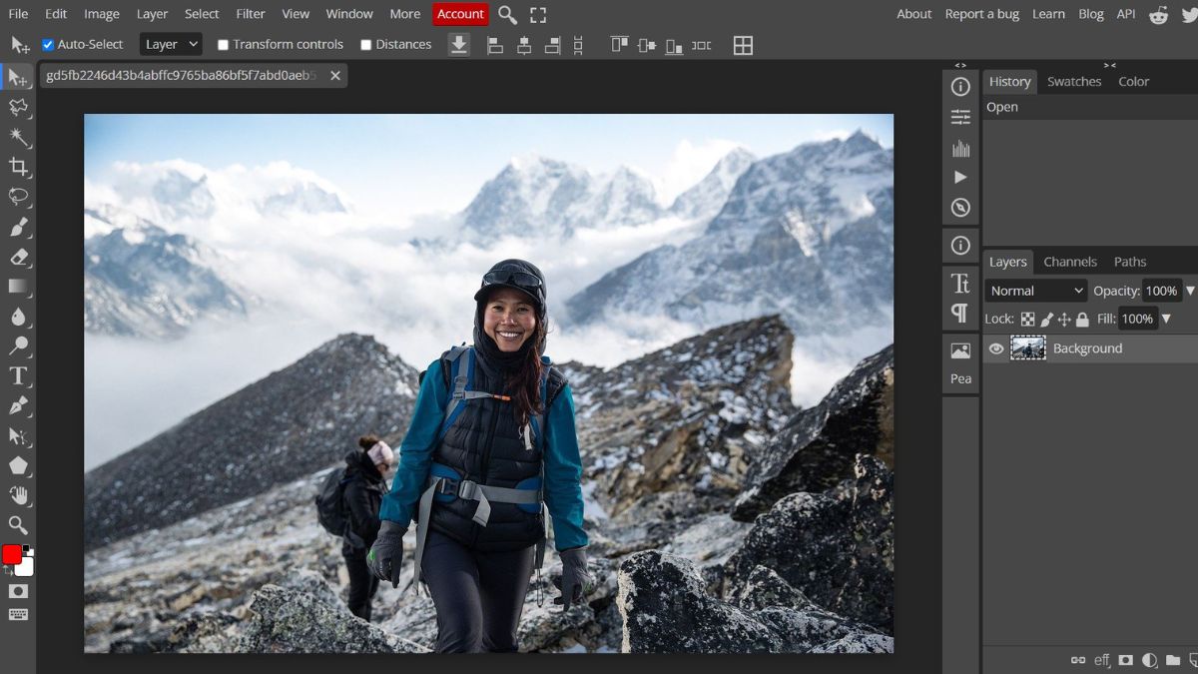Image resolution: width=1198 pixels, height=674 pixels.
Task: Click the red Account button
Action: [460, 14]
